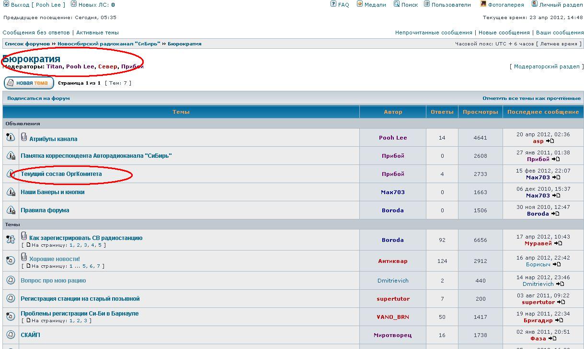The image size is (584, 349).
Task: Open the Медали page icon
Action: pos(360,4)
